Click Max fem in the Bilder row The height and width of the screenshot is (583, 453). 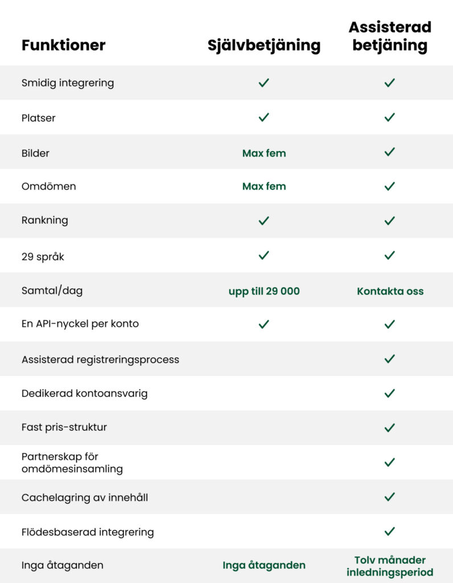click(x=264, y=153)
